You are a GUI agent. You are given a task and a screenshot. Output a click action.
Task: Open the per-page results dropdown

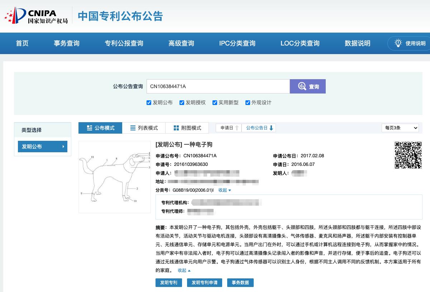click(400, 128)
